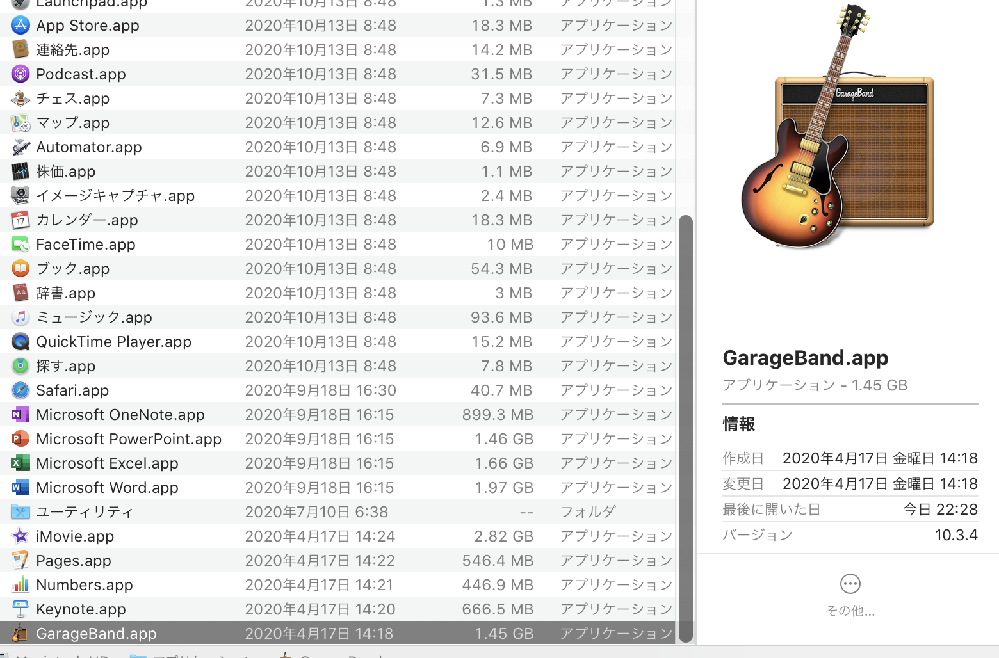Click the "Microsoft Word.app" file name
The height and width of the screenshot is (658, 999).
pos(107,488)
